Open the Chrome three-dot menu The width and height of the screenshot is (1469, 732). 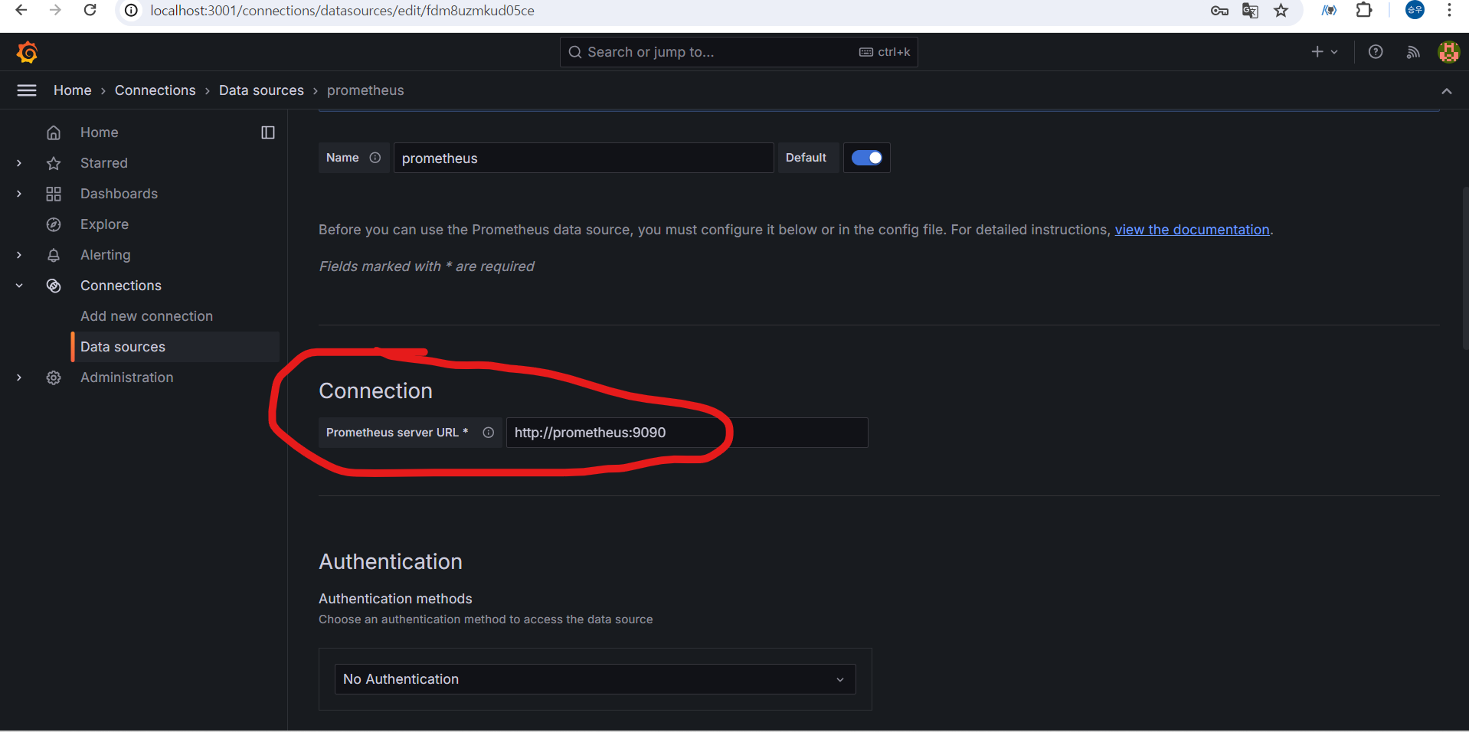(1449, 10)
